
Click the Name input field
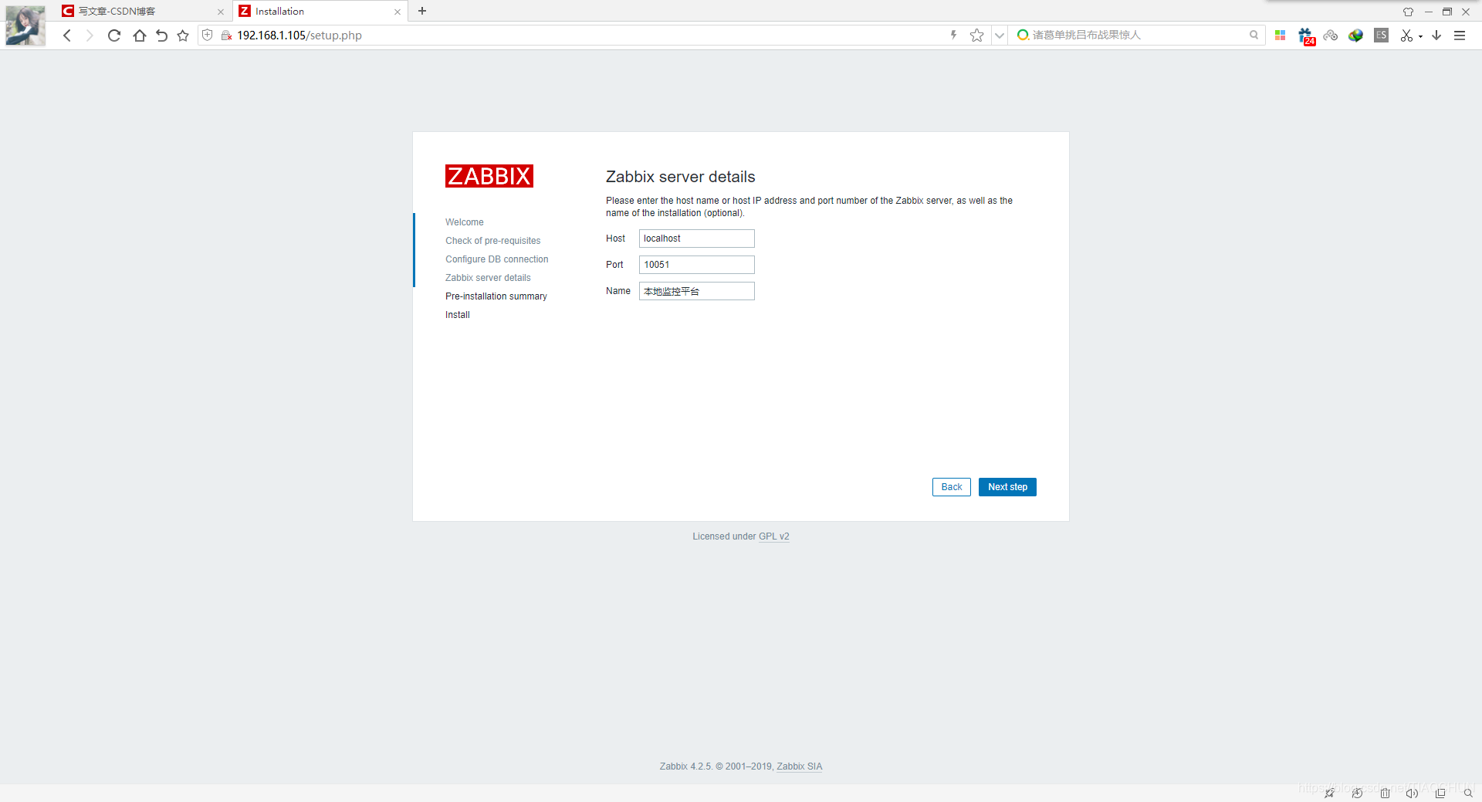point(696,291)
